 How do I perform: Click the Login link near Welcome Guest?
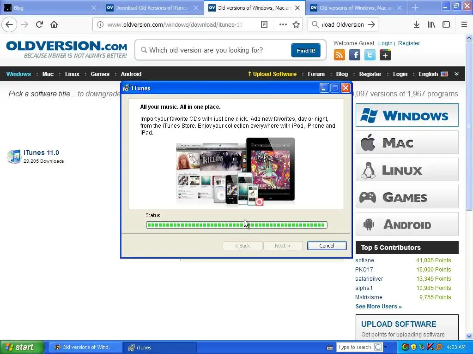(x=385, y=43)
